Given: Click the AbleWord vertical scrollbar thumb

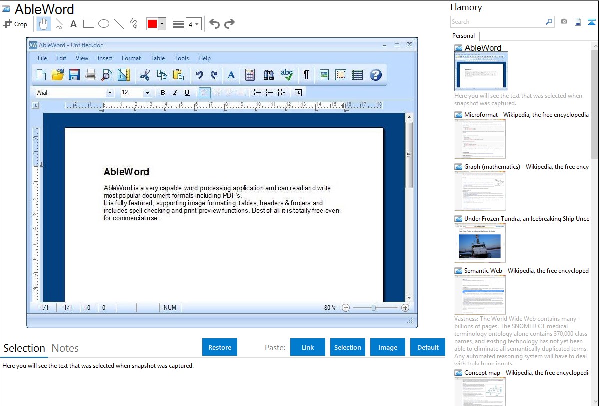Looking at the screenshot, I should click(409, 155).
